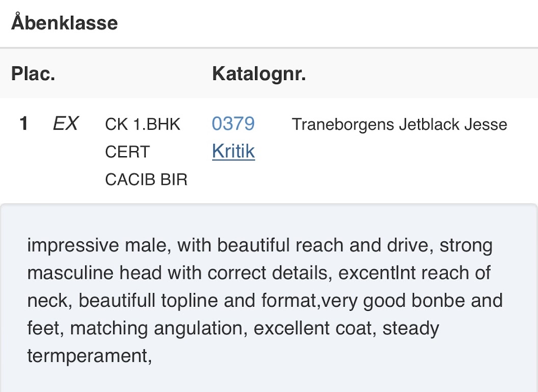Click the Plac. column header
Screen dimensions: 538x392
pyautogui.click(x=33, y=73)
